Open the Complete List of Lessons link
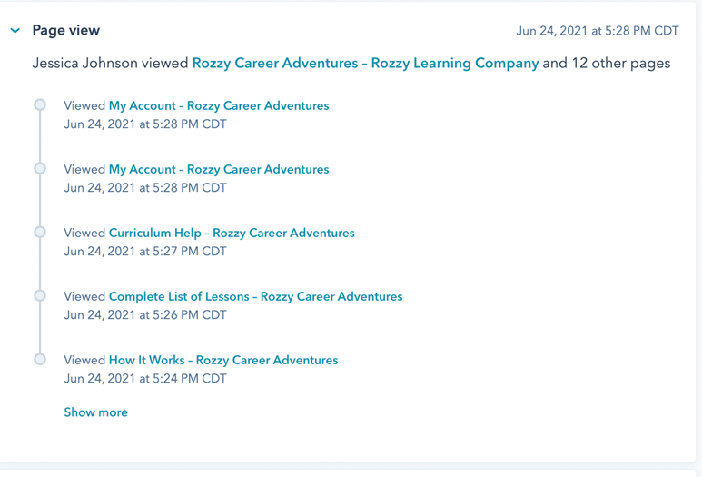This screenshot has width=702, height=477. click(255, 296)
